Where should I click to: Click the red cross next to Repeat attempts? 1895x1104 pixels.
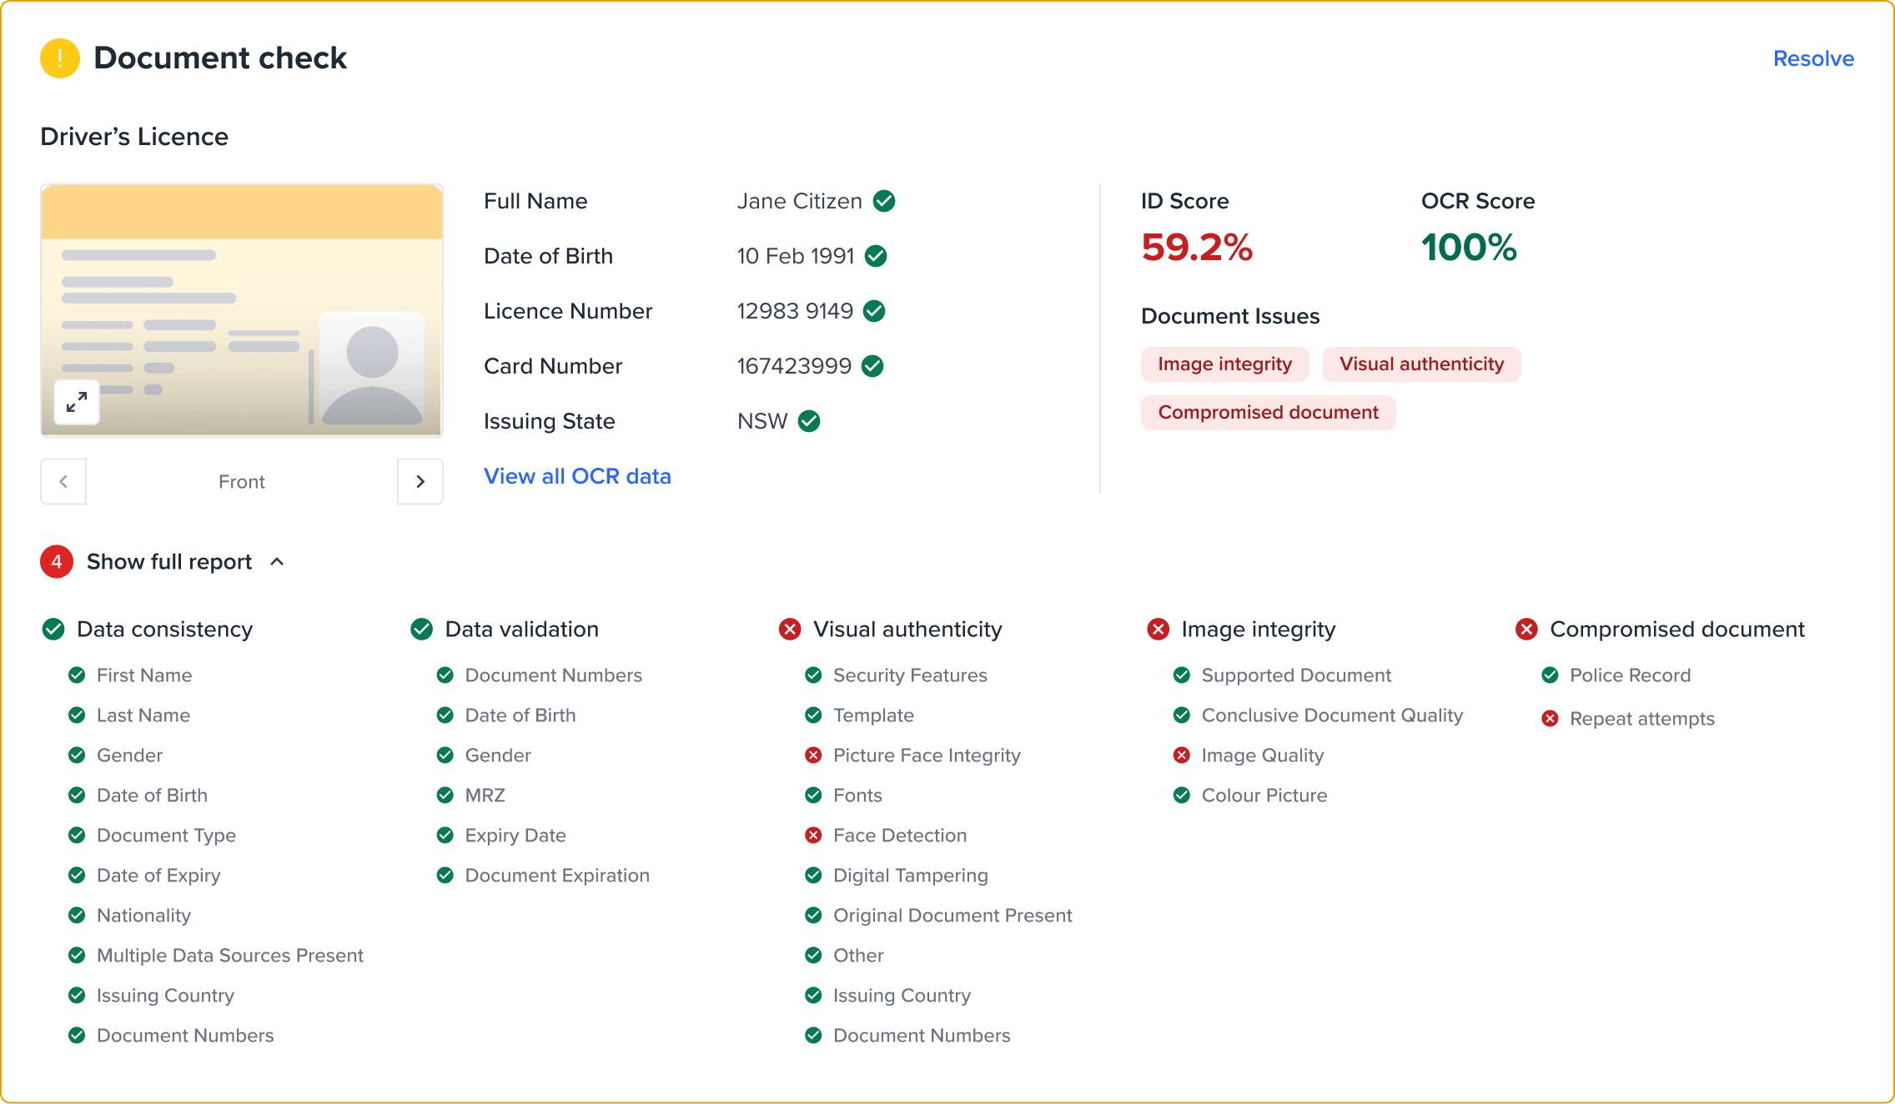[x=1550, y=719]
